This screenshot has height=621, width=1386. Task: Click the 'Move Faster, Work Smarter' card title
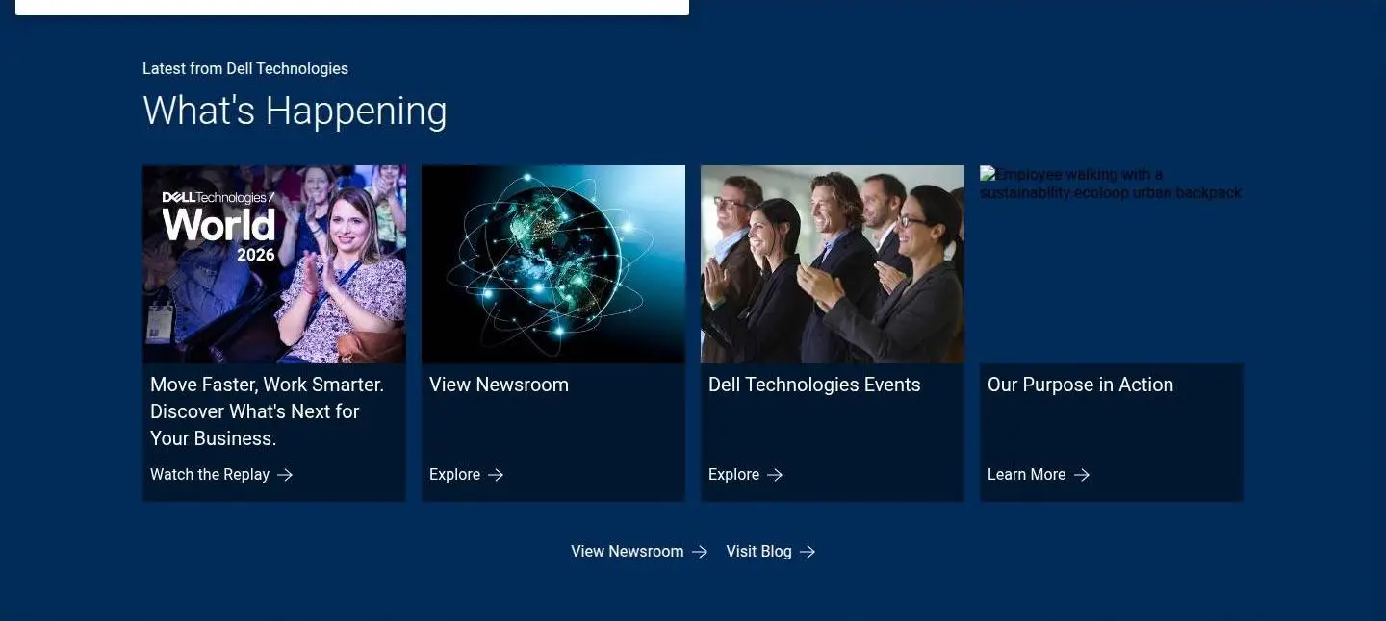click(267, 411)
